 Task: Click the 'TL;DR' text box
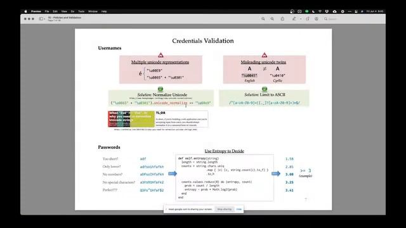tap(181, 119)
